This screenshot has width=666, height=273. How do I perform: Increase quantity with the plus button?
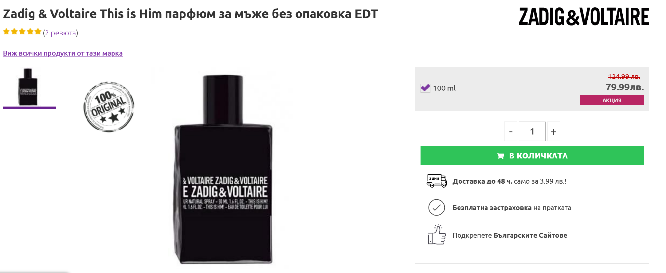[553, 131]
